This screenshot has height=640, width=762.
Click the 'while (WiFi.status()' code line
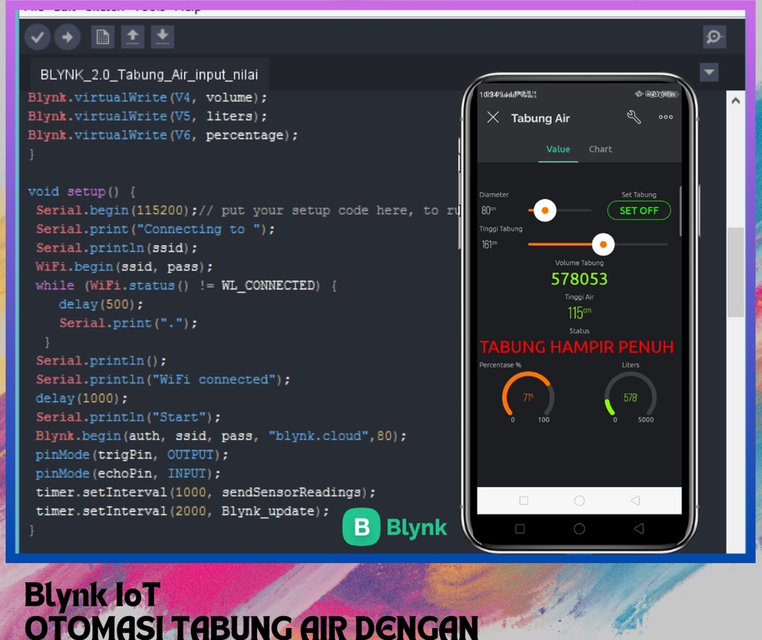pyautogui.click(x=187, y=286)
